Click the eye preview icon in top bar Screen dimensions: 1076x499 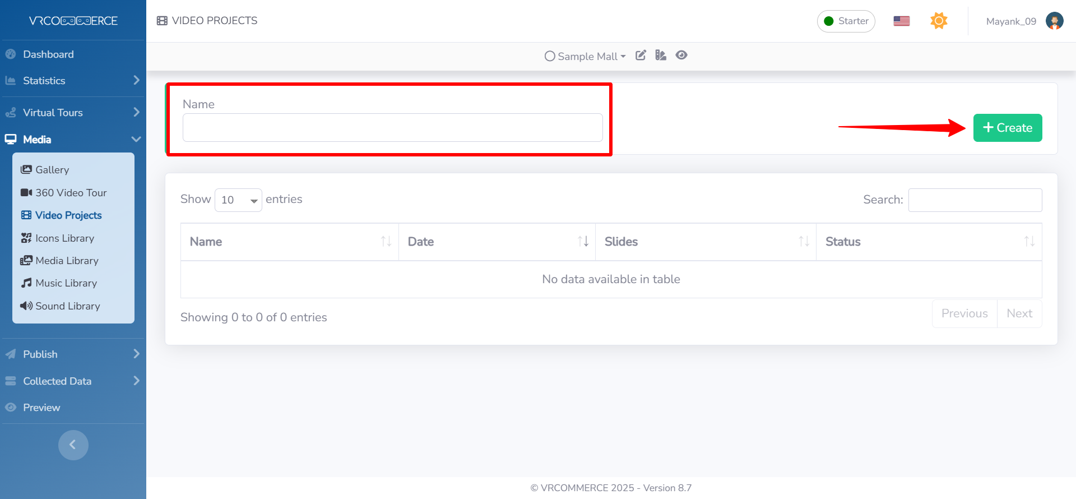coord(681,56)
